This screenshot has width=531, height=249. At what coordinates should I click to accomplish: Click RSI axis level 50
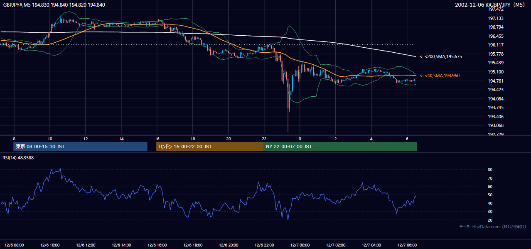click(490, 195)
